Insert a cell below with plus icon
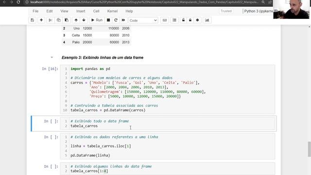311x175 pixels. (41, 20)
